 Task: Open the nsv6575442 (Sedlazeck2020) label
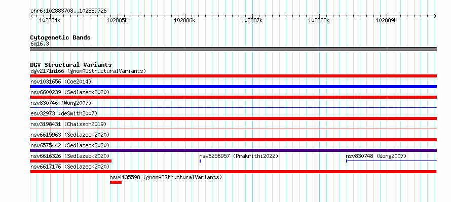[x=70, y=145]
